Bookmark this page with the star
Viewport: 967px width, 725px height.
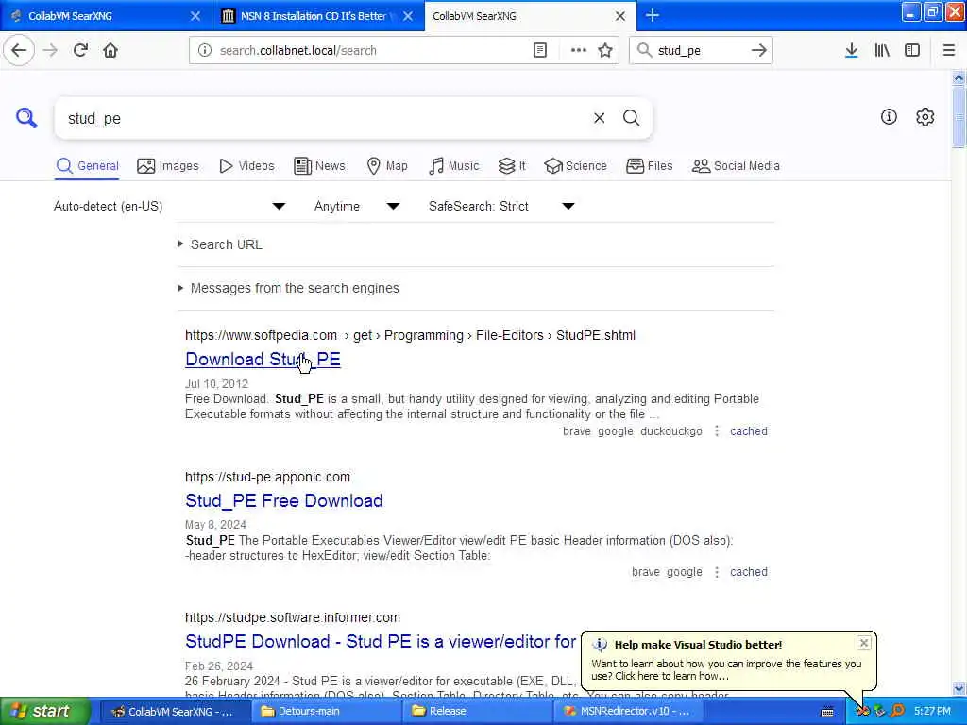(x=605, y=50)
